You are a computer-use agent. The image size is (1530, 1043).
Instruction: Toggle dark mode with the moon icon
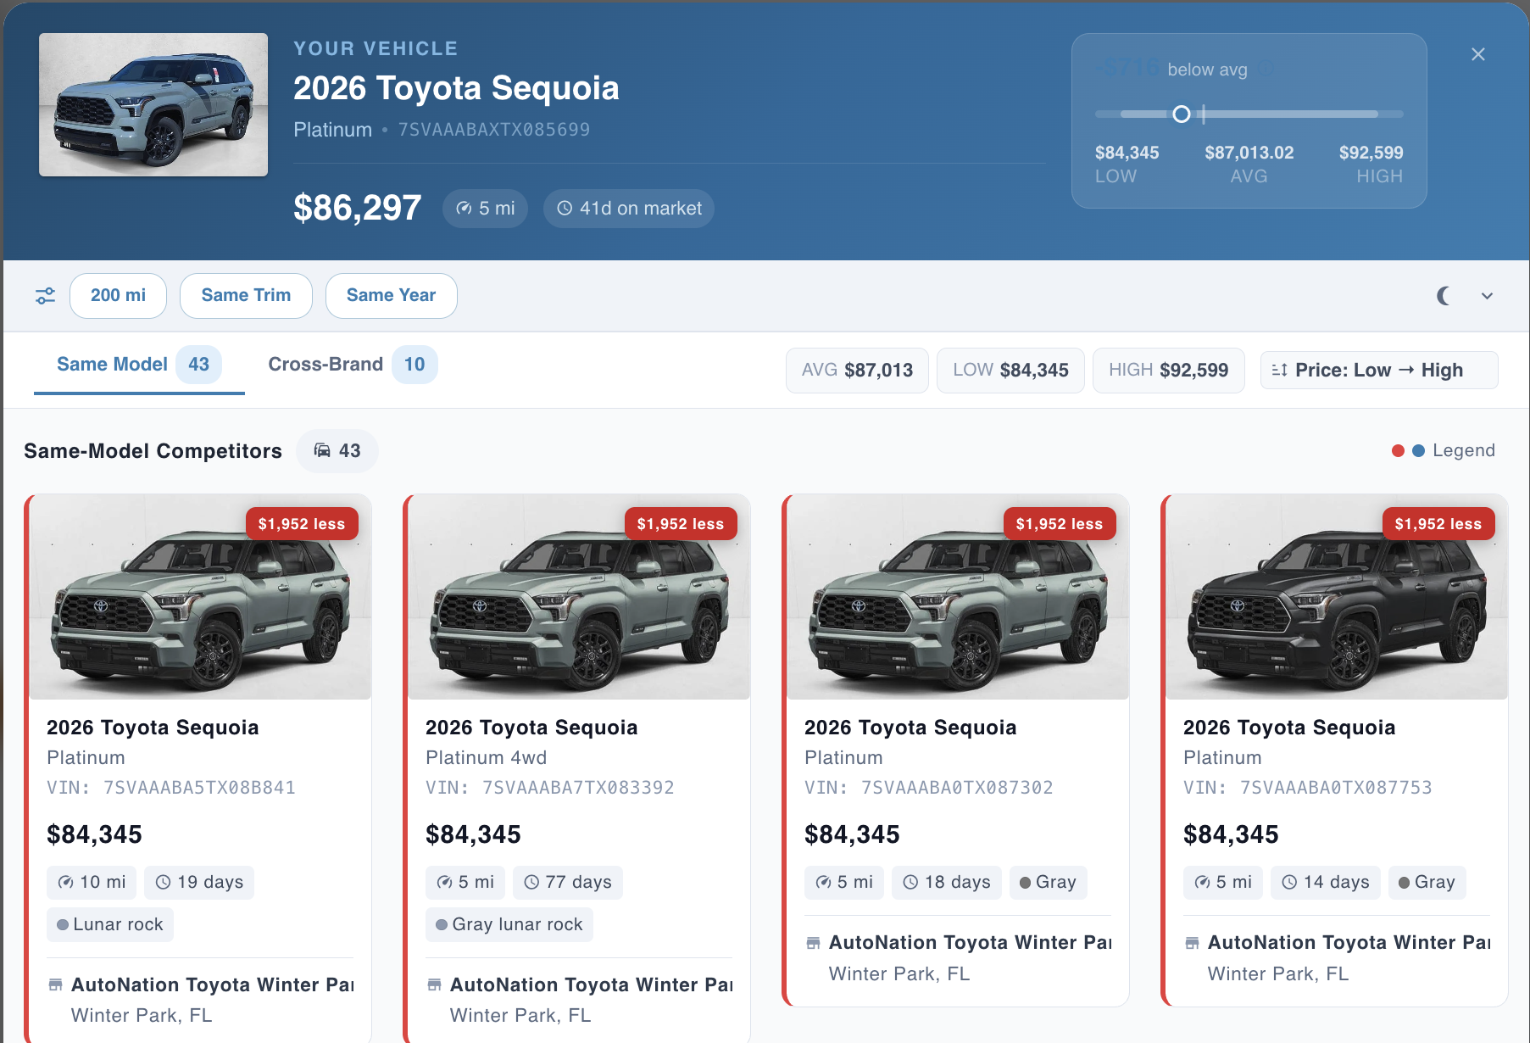[x=1443, y=296]
